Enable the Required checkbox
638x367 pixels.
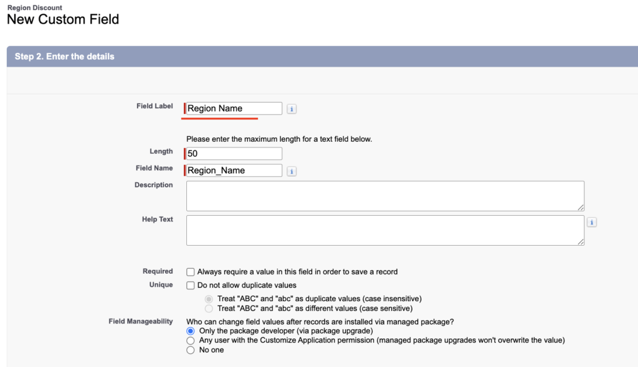tap(190, 271)
